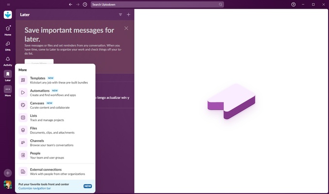The height and width of the screenshot is (194, 329).
Task: Open Lists from More menu
Action: 55,118
